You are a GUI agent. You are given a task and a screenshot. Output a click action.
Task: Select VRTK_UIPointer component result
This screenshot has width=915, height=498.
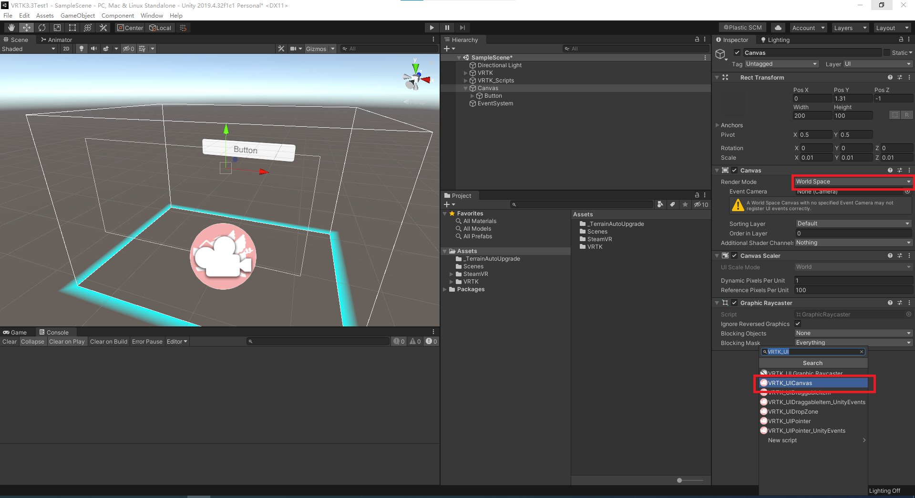[813, 421]
